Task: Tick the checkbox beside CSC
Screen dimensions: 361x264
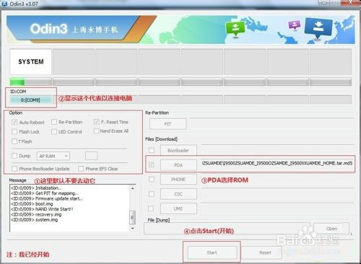Action: [x=152, y=194]
